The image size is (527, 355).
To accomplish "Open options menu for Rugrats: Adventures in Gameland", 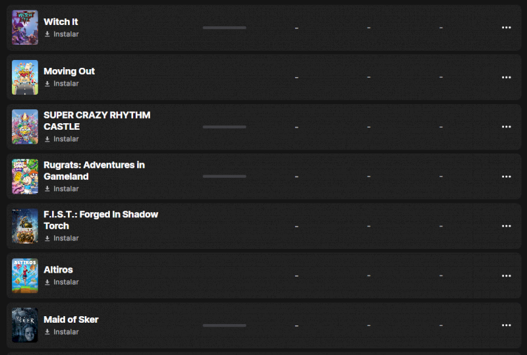I will point(506,177).
